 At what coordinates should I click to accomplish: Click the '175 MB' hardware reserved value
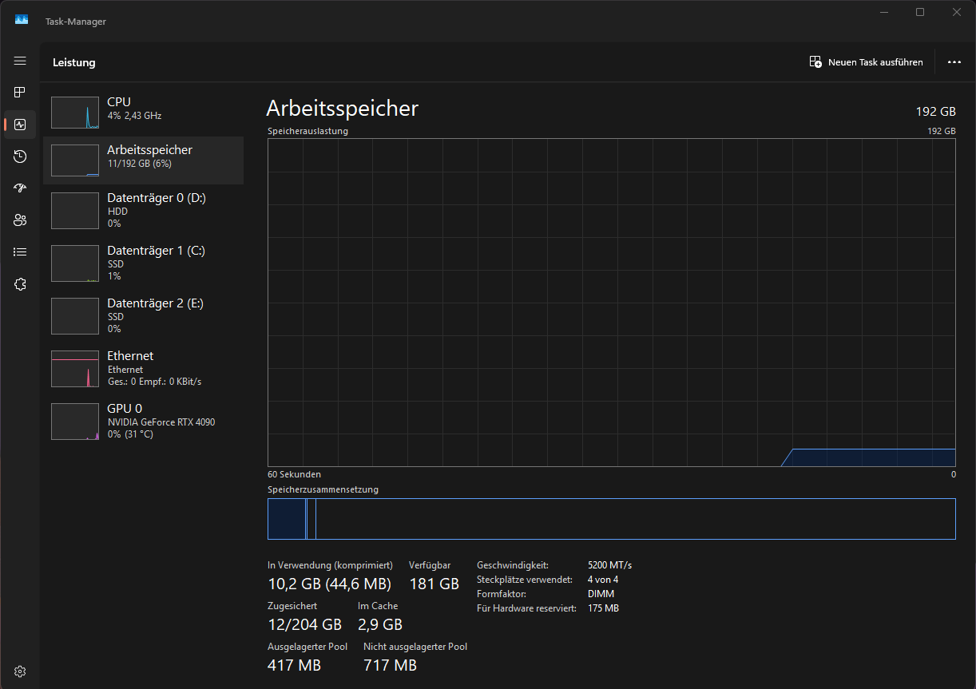[x=603, y=608]
